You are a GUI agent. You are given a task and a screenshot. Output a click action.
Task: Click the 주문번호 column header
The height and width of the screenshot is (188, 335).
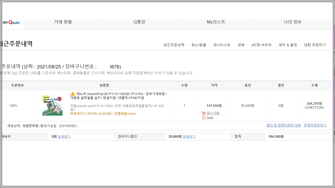pyautogui.click(x=17, y=85)
